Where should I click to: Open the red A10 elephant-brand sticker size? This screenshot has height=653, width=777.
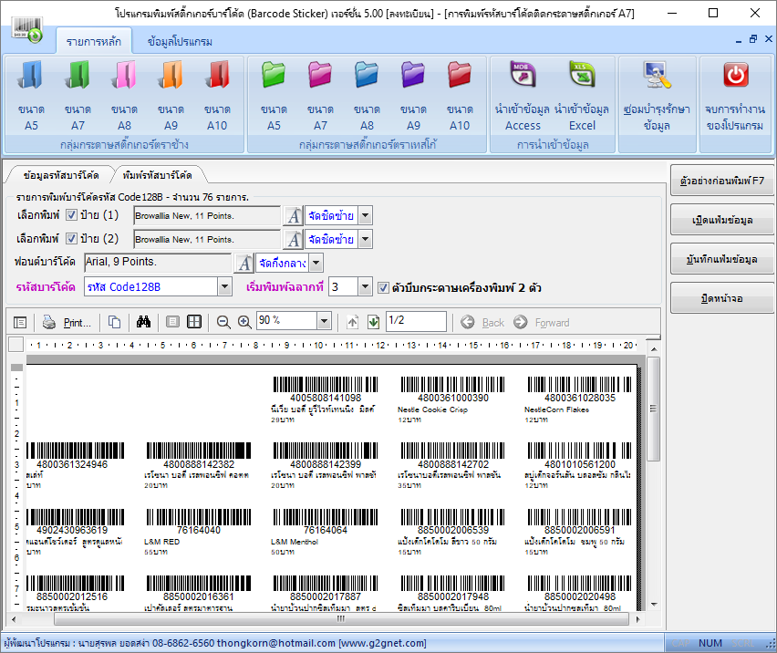(x=217, y=95)
